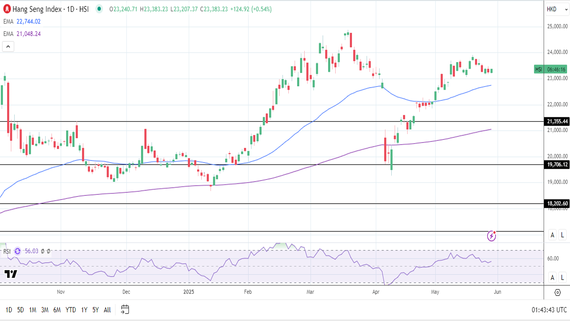The width and height of the screenshot is (570, 321).
Task: Select the 5Y time range
Action: pyautogui.click(x=95, y=310)
